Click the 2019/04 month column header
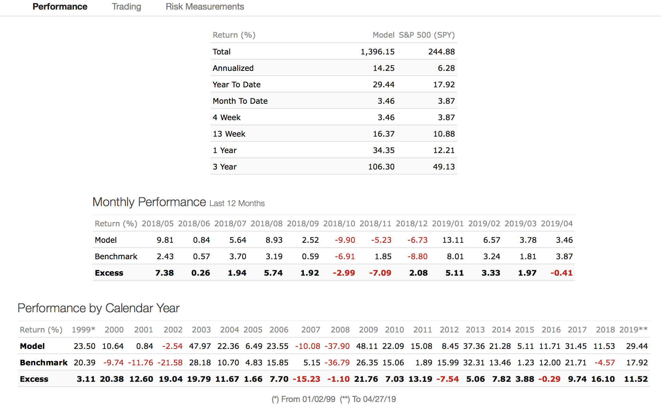The height and width of the screenshot is (415, 661). 557,224
